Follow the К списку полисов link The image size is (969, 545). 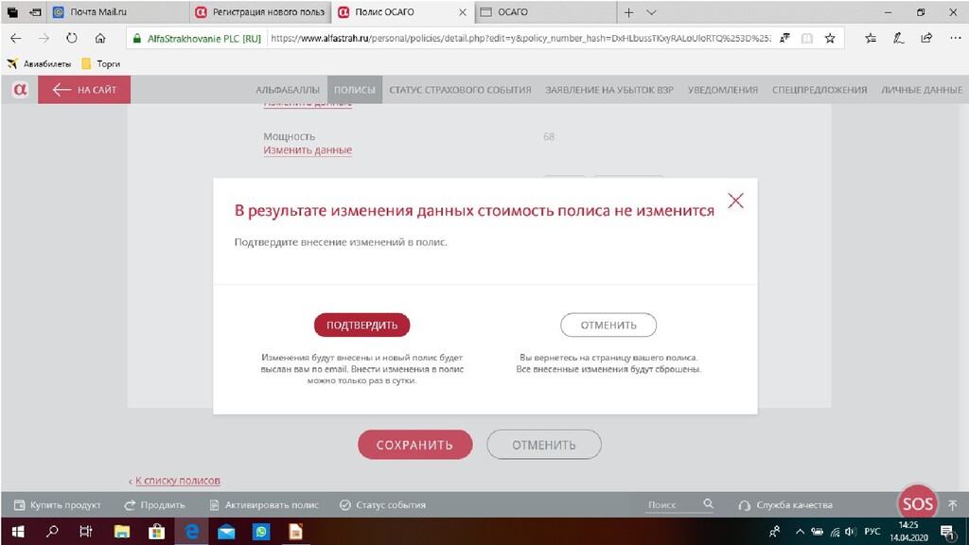[x=177, y=480]
